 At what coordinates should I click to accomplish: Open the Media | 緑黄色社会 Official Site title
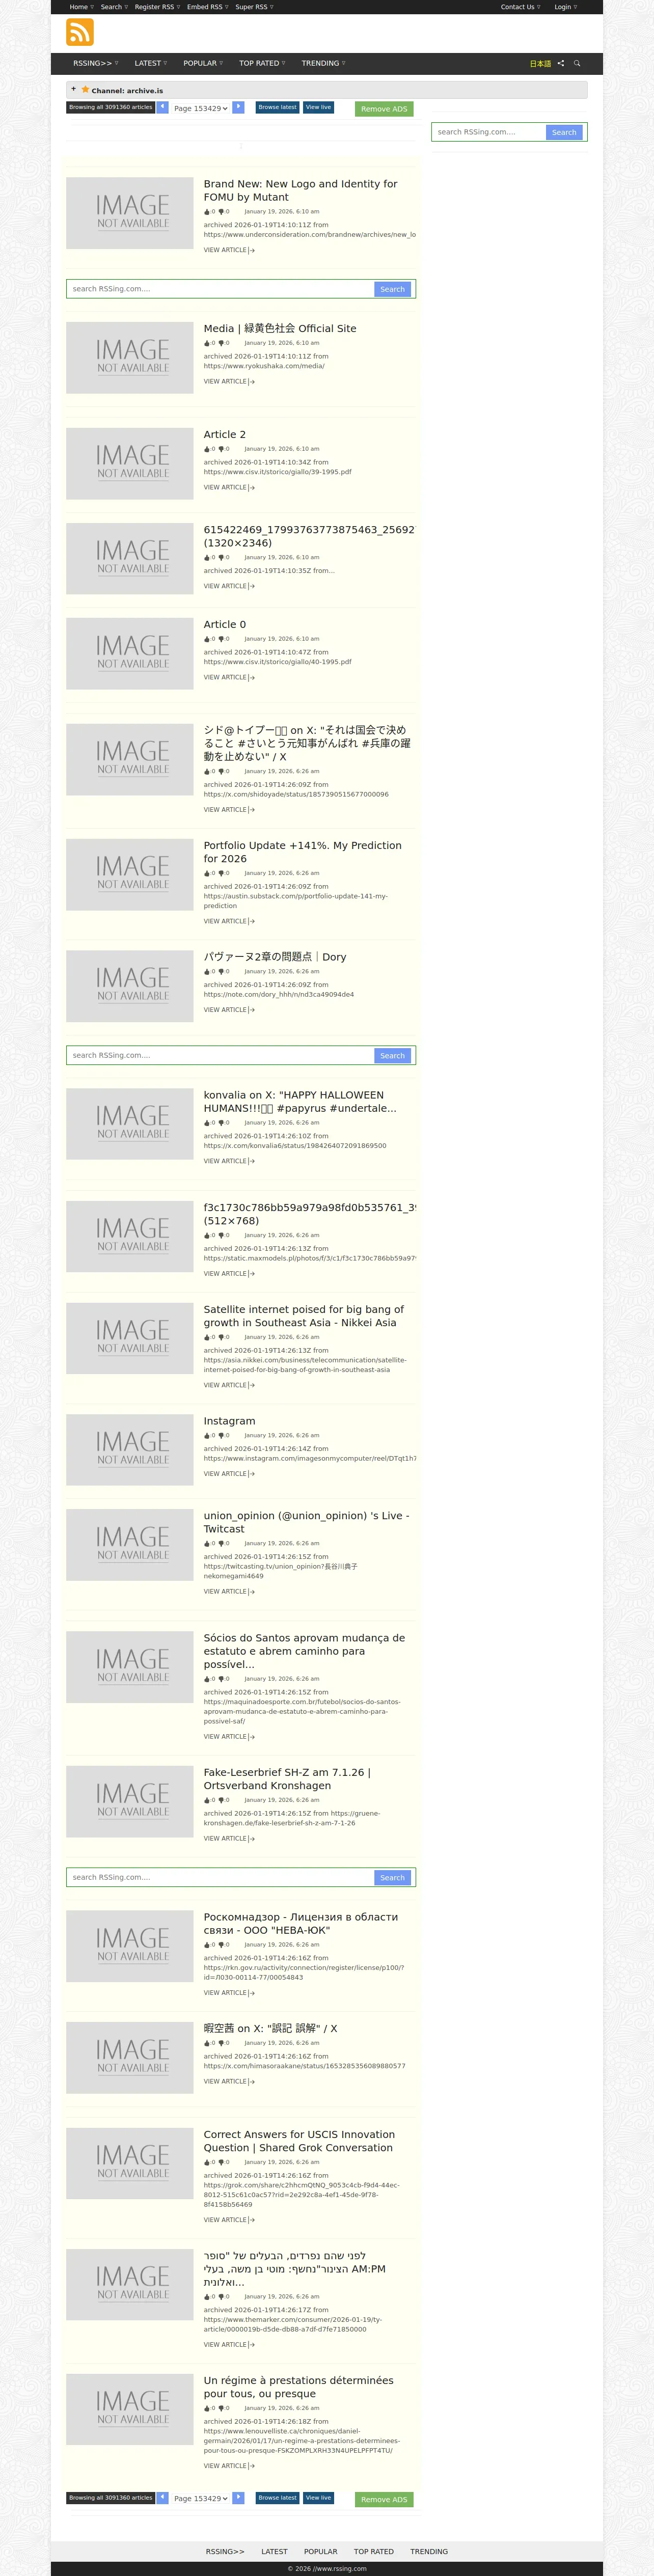pyautogui.click(x=280, y=328)
